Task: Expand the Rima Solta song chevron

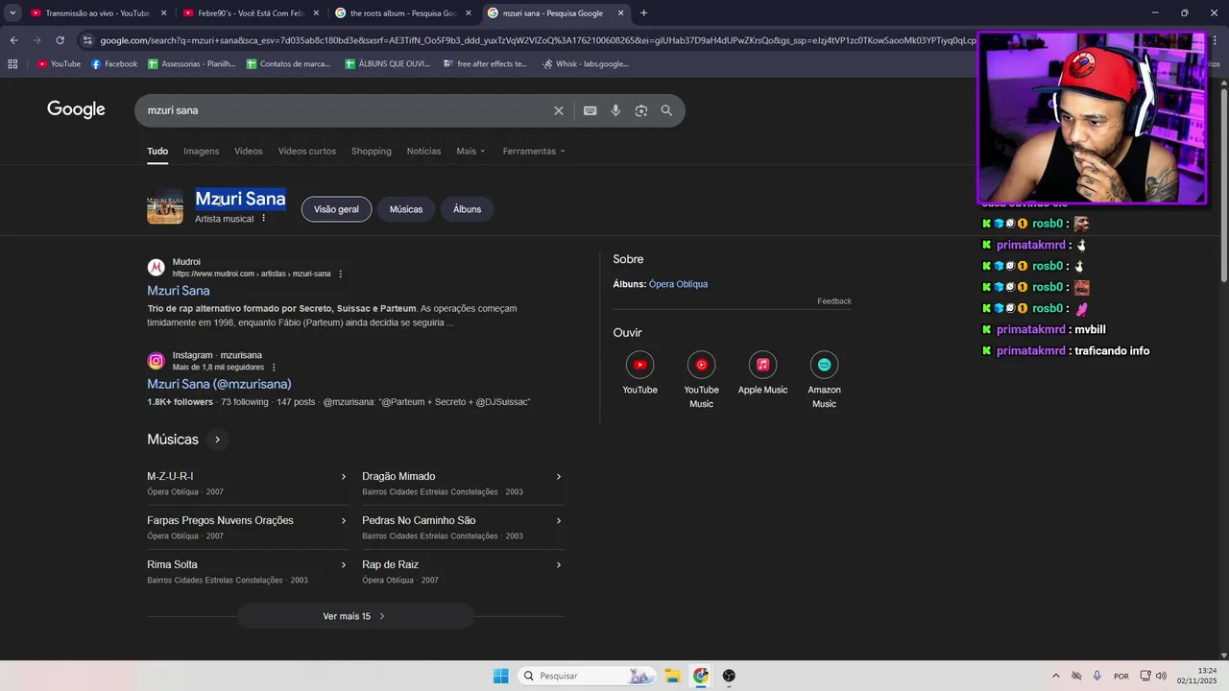Action: pyautogui.click(x=344, y=564)
